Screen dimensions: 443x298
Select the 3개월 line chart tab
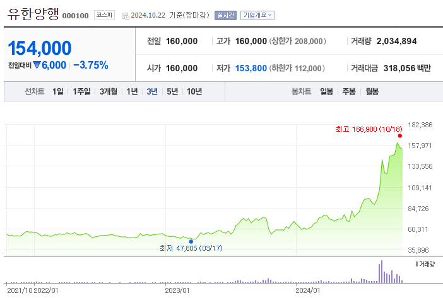point(108,91)
